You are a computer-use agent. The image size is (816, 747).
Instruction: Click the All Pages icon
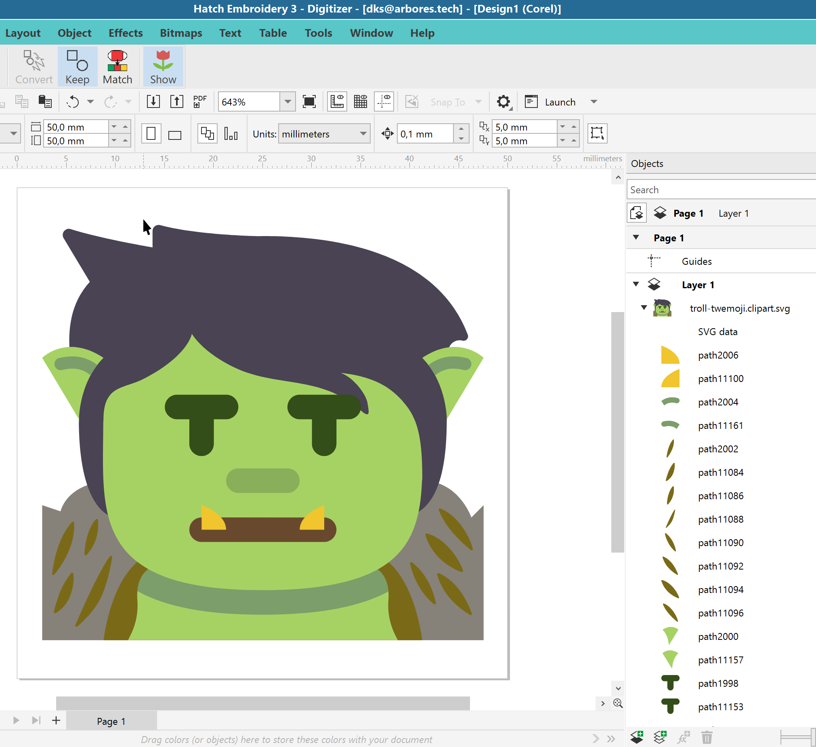207,134
